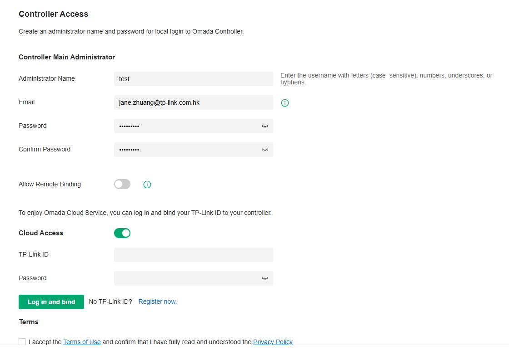Disable the Cloud Access toggle
The height and width of the screenshot is (355, 509).
(122, 233)
